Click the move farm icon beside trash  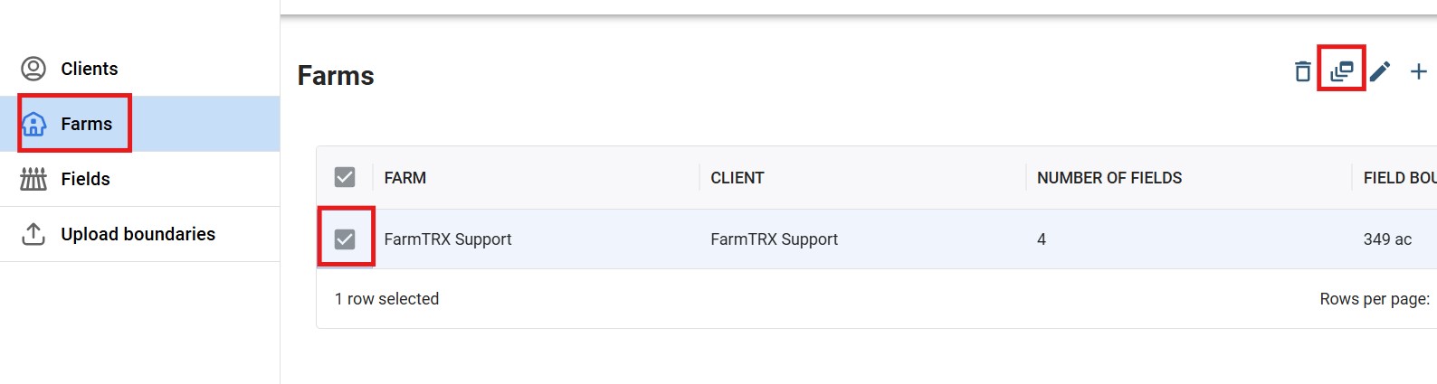point(1342,71)
